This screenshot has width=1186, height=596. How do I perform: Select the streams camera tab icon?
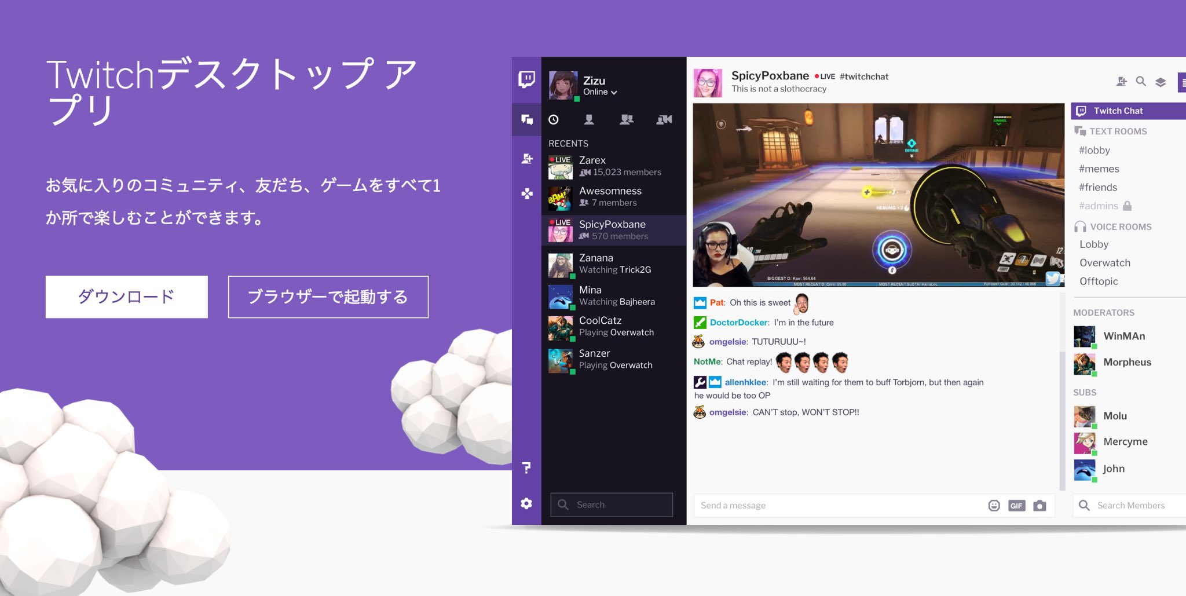[664, 119]
